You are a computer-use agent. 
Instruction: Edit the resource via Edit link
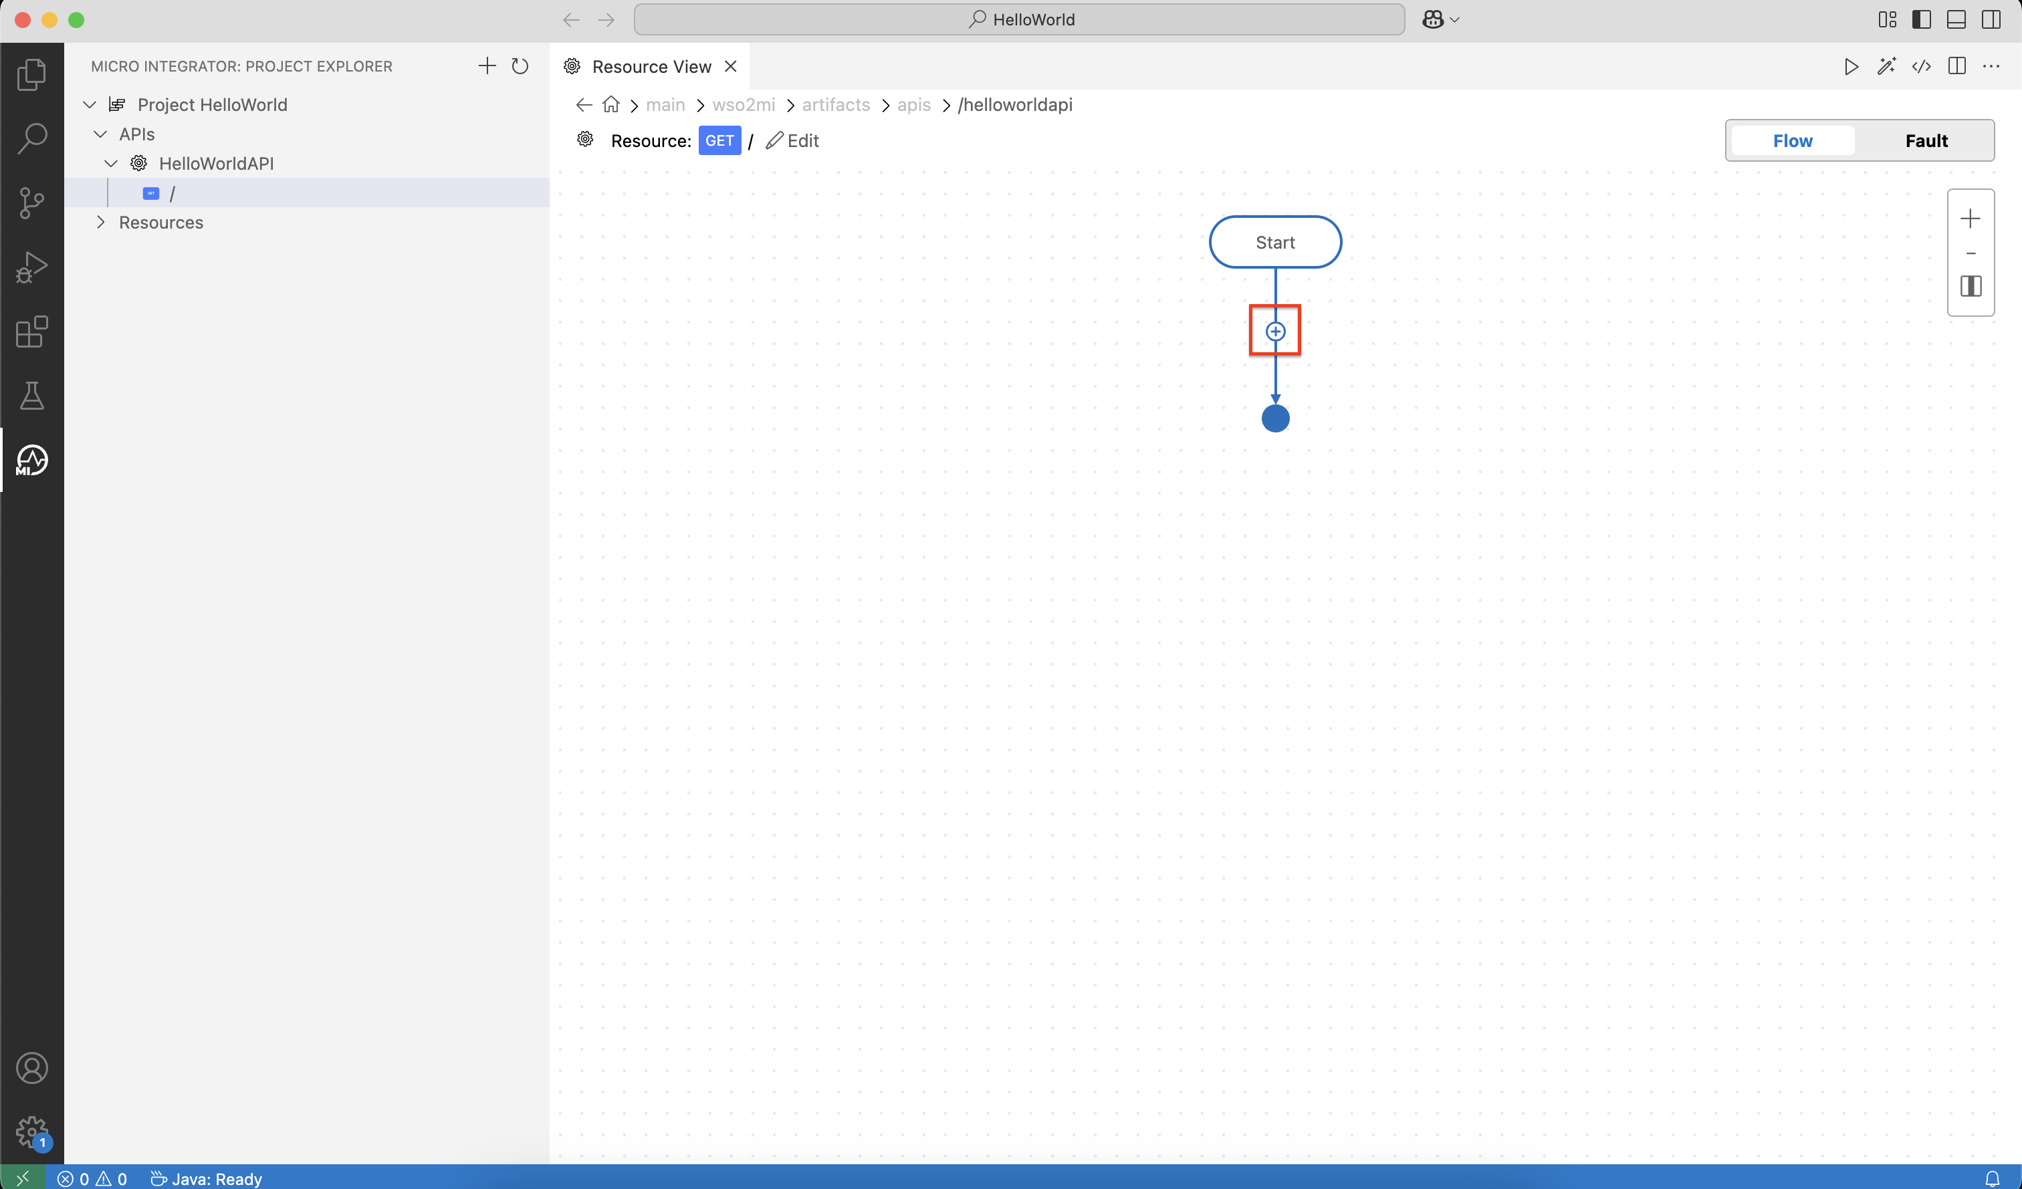pyautogui.click(x=792, y=140)
